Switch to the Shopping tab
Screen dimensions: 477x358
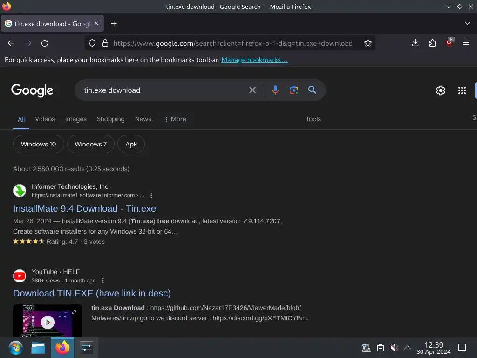[x=111, y=119]
